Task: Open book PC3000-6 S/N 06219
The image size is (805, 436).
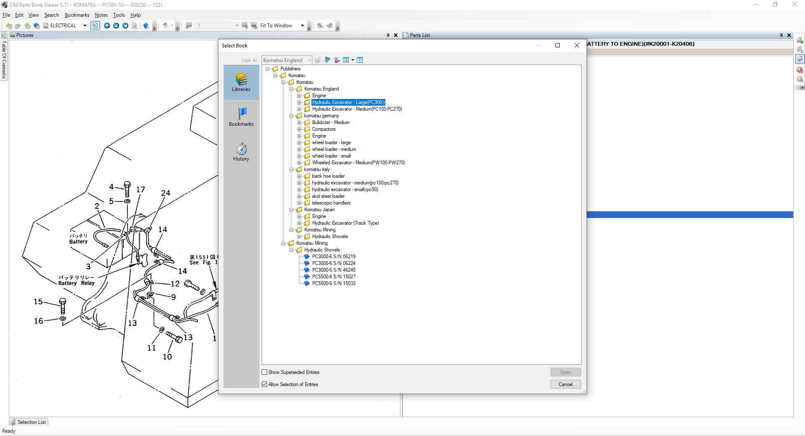Action: point(333,257)
